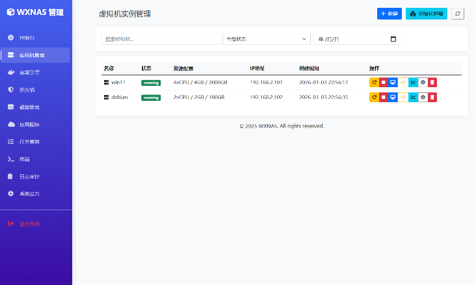Click the 名称 column header
This screenshot has width=476, height=285.
click(109, 68)
